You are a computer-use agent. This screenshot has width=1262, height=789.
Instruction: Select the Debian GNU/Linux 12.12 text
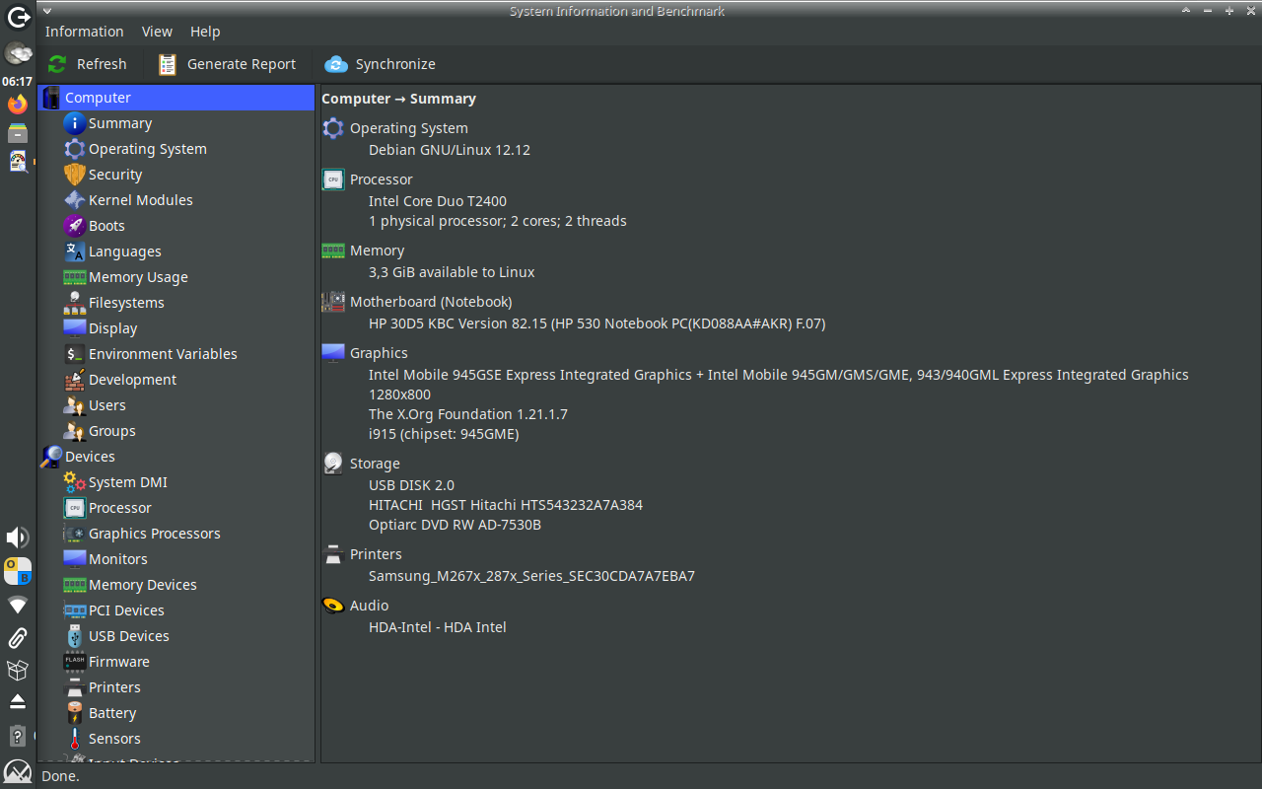450,150
